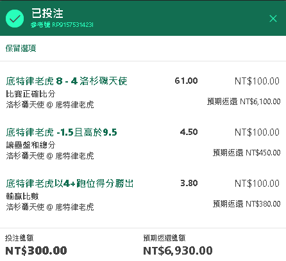Click the NT$6,930.00 total expected return

click(x=178, y=251)
